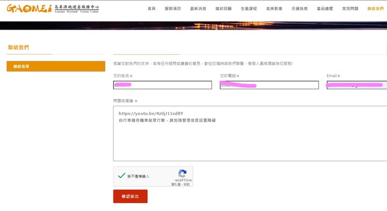Click the youtu.be URL text in the message
The image size is (387, 211).
pyautogui.click(x=151, y=114)
